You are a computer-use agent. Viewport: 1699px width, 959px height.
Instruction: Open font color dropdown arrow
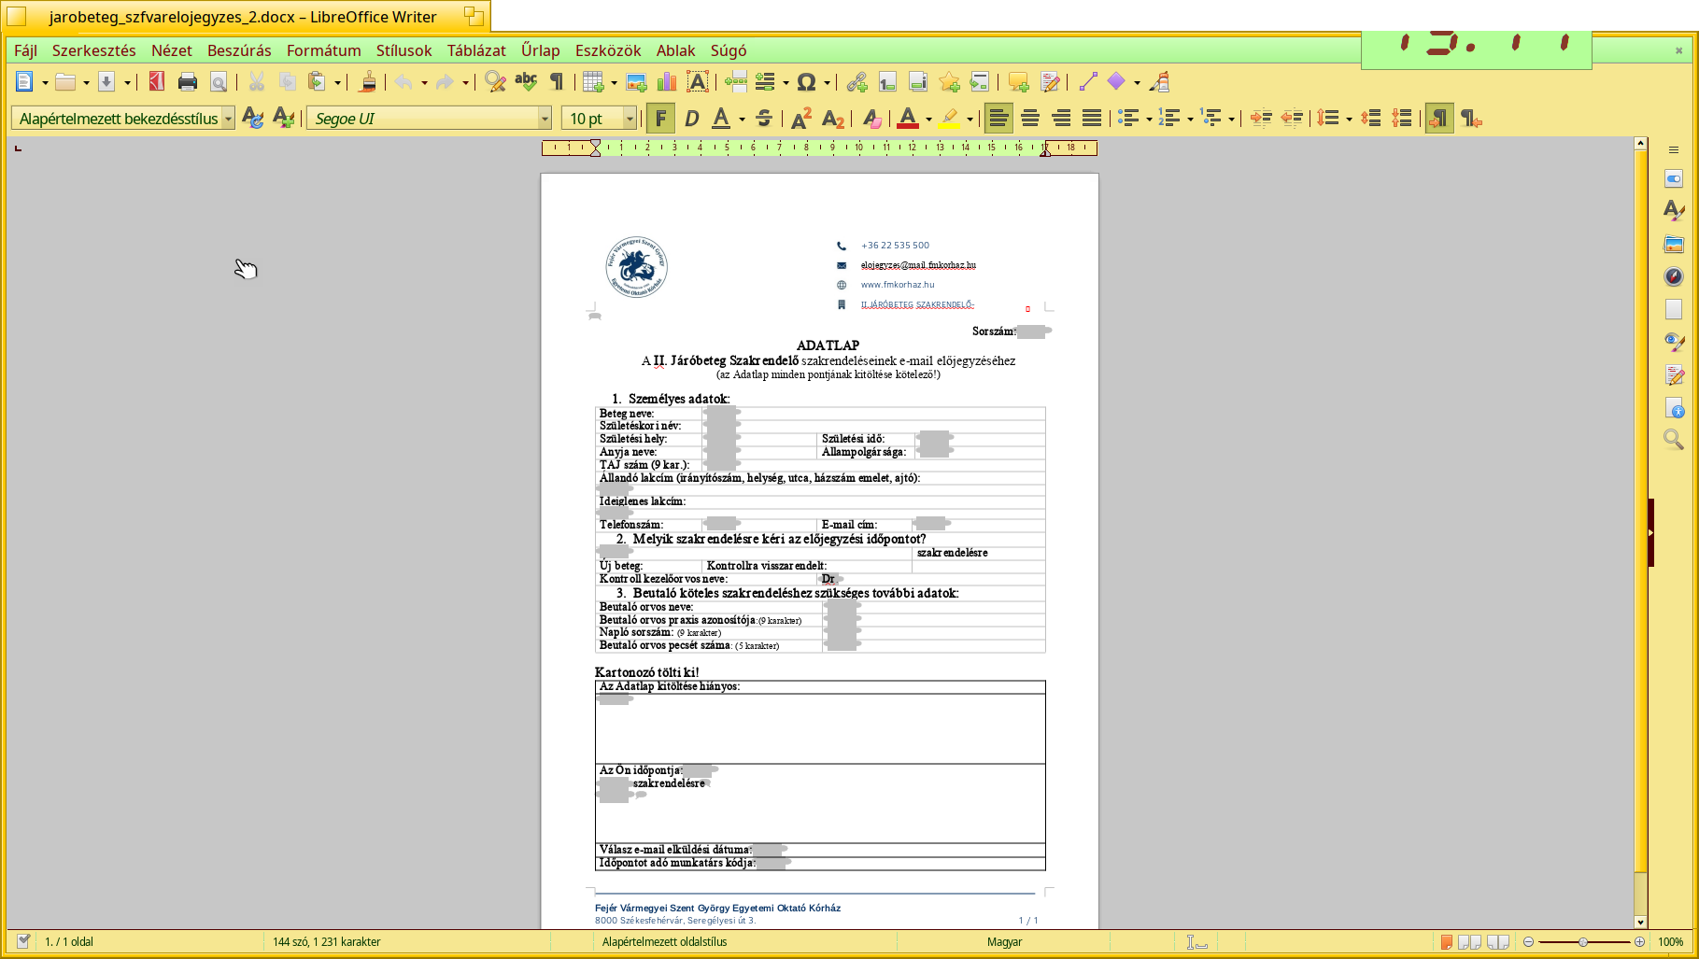[928, 119]
